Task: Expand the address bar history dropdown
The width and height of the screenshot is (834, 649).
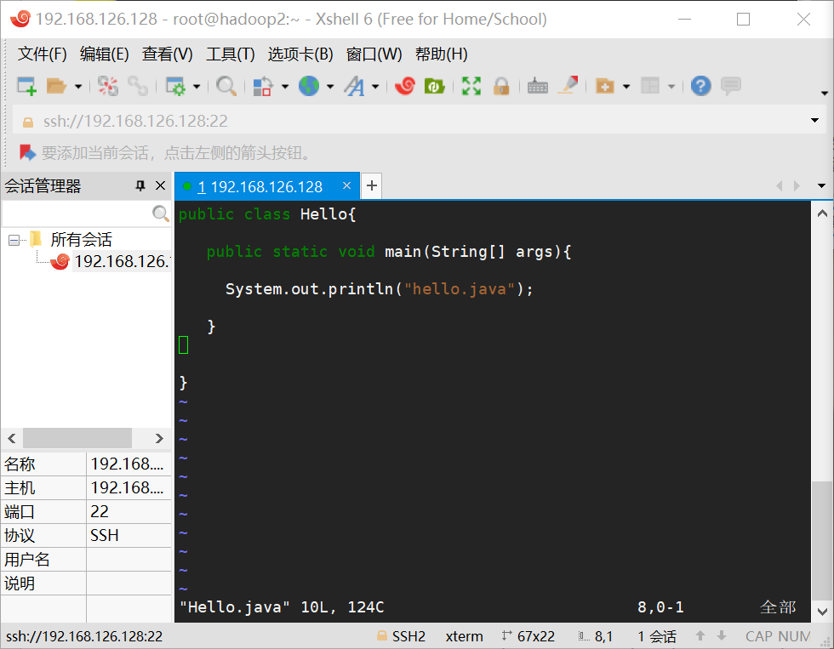Action: (815, 121)
